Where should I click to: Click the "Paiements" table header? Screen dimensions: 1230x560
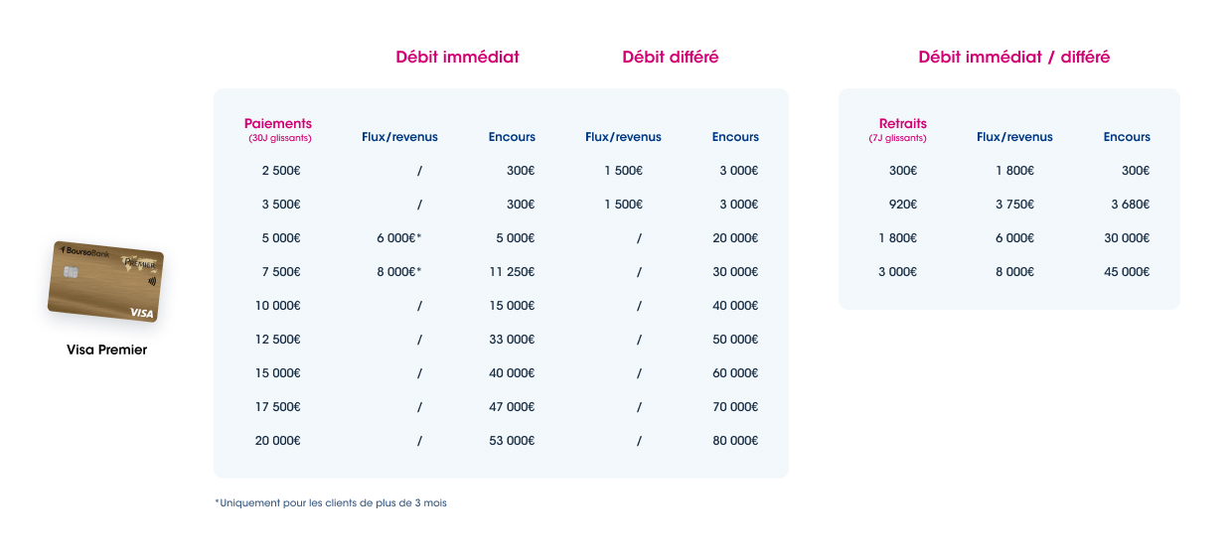pyautogui.click(x=278, y=124)
